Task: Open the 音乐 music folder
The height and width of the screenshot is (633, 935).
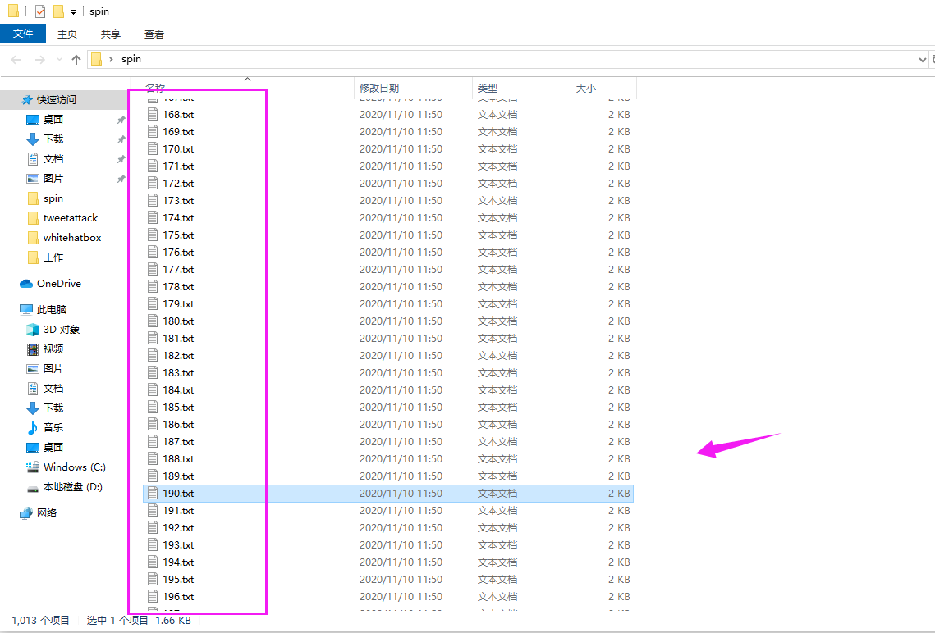Action: [x=53, y=428]
